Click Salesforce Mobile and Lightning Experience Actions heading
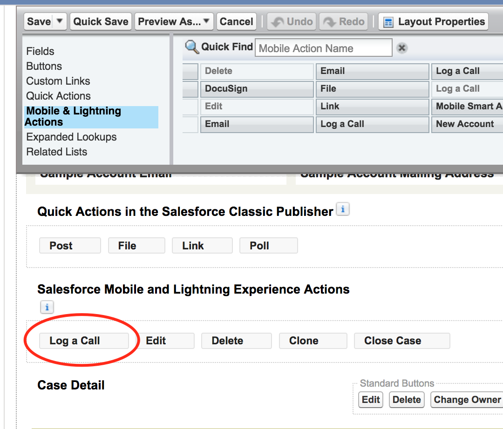 click(x=193, y=289)
